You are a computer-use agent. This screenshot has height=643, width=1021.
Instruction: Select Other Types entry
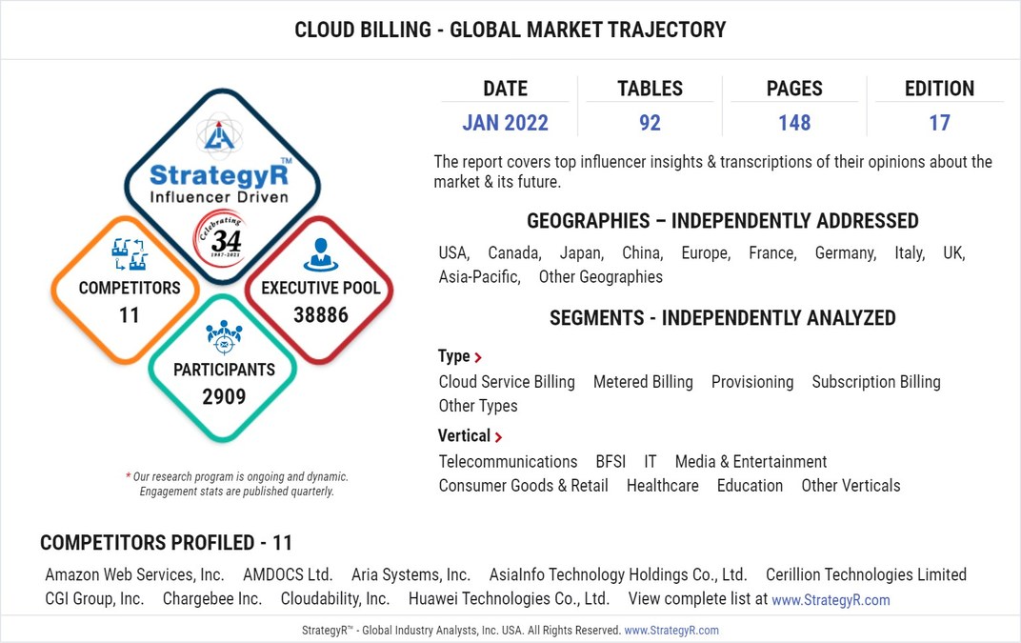[x=478, y=406]
